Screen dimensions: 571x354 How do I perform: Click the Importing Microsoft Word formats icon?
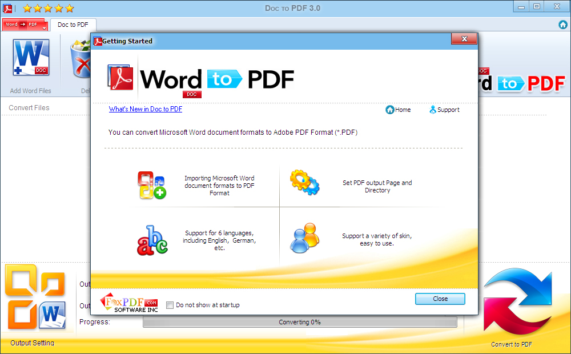pyautogui.click(x=151, y=185)
